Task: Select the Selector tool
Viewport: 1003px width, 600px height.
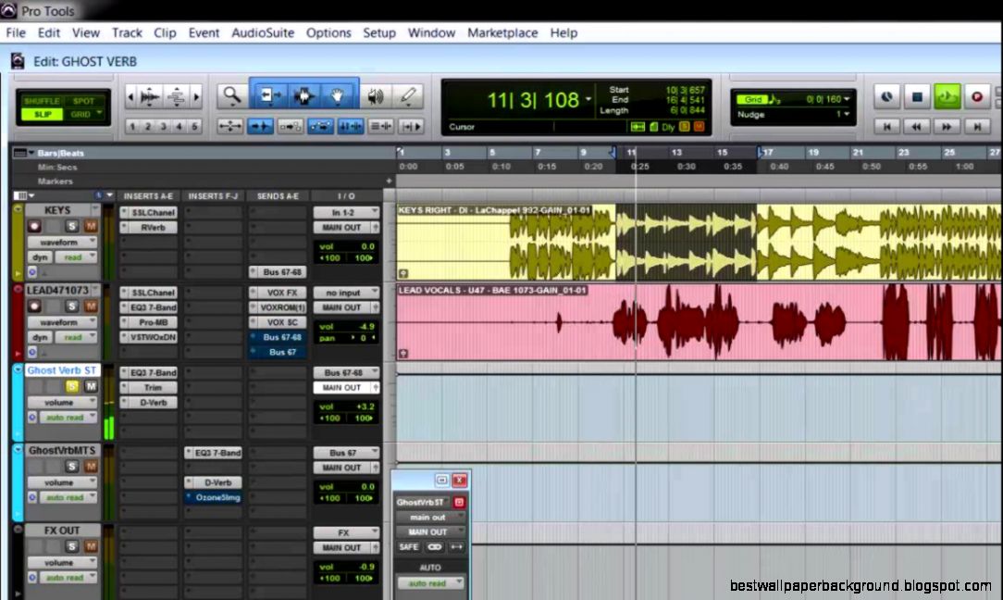Action: (x=303, y=96)
